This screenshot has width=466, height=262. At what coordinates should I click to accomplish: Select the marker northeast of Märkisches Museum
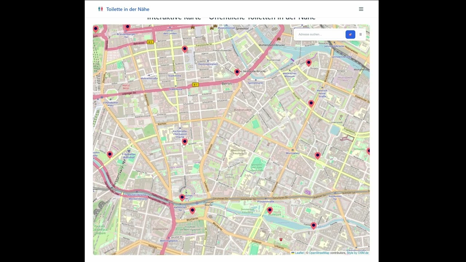coord(309,63)
